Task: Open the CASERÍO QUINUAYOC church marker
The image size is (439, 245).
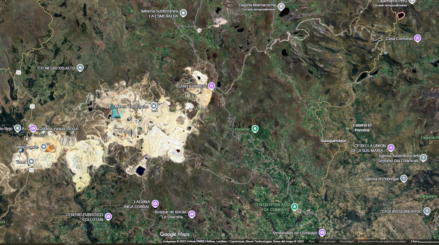Action: pos(427,211)
